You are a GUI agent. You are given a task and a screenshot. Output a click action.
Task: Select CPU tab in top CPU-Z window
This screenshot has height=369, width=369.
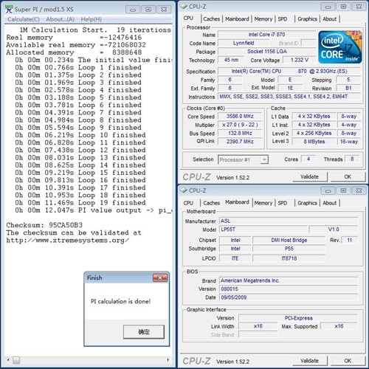(x=188, y=18)
